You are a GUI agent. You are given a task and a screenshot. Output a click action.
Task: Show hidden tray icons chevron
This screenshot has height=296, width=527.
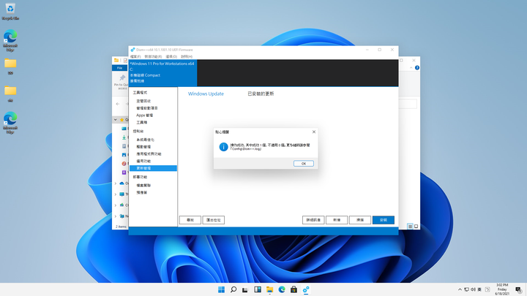click(x=460, y=289)
